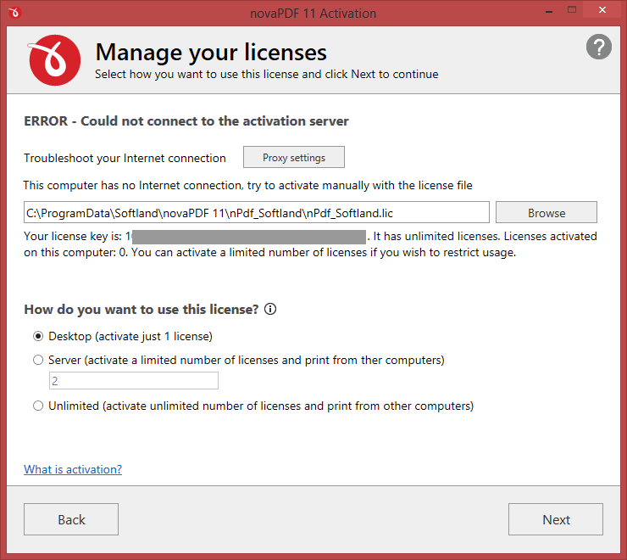Click the greyed-out license key text
This screenshot has height=560, width=627.
249,237
